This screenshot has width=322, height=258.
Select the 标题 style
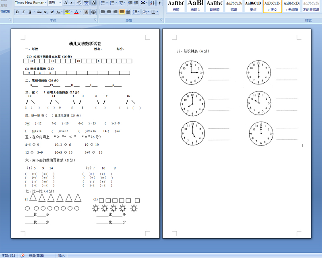point(176,6)
